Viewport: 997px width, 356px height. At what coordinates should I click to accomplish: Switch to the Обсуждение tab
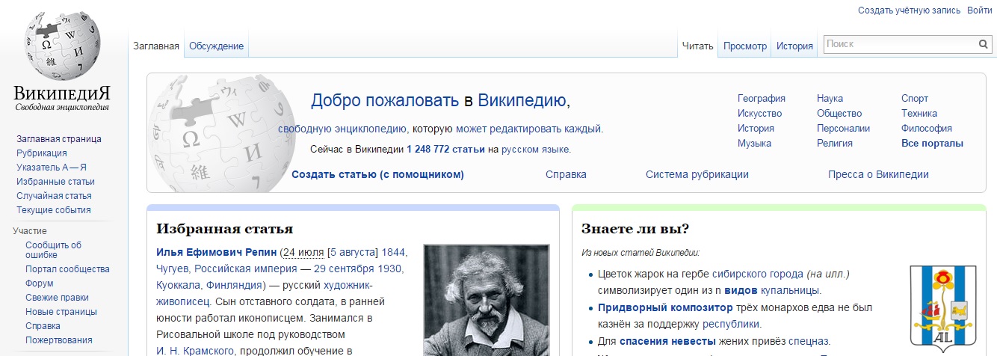[216, 46]
